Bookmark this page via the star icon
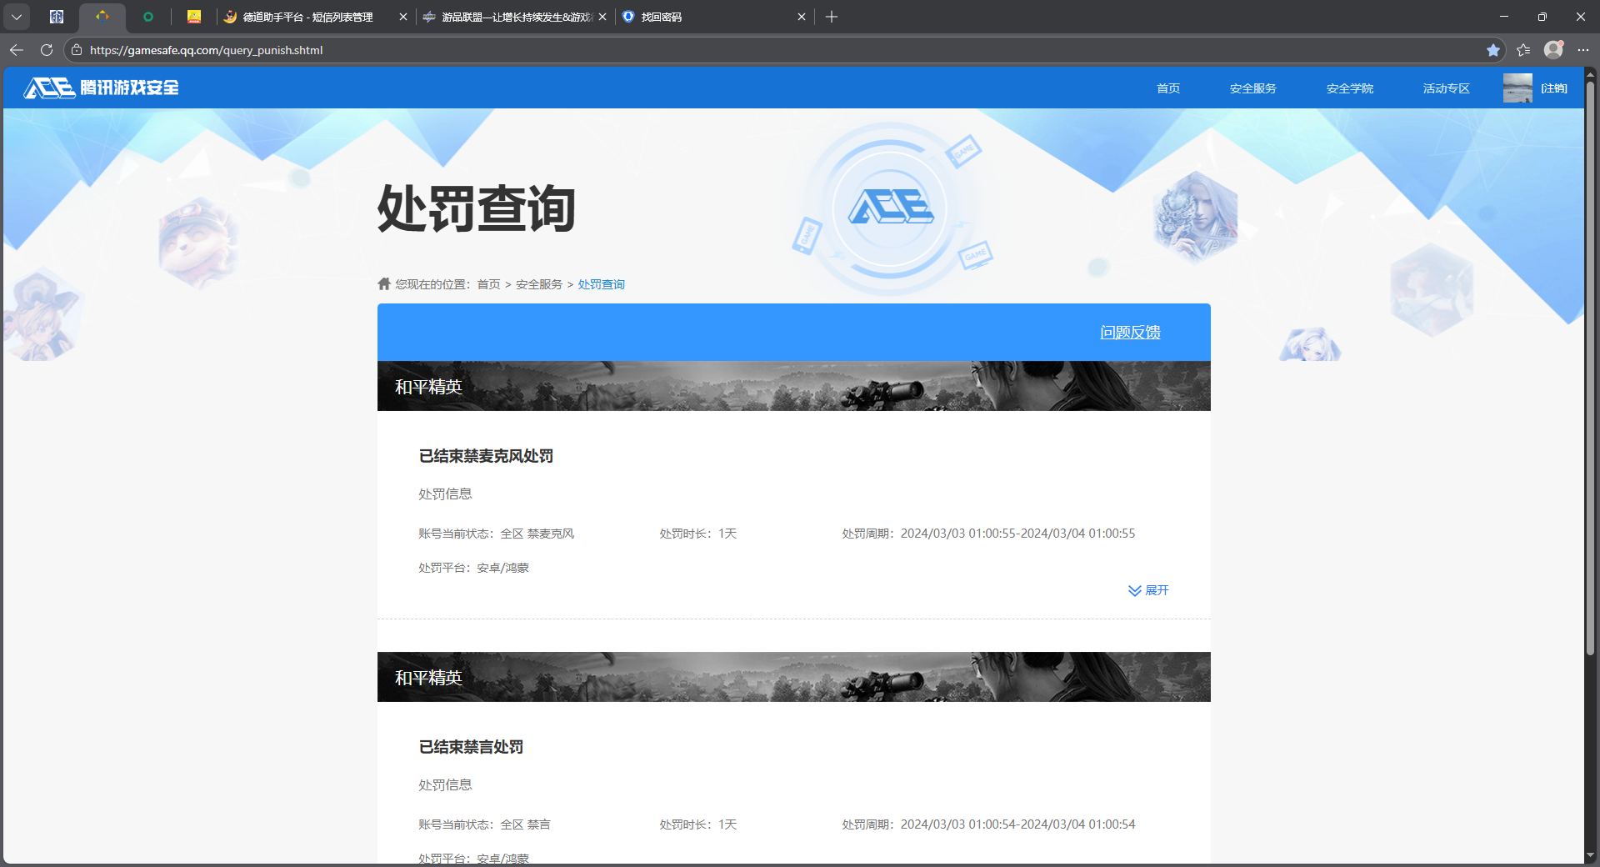 point(1493,50)
